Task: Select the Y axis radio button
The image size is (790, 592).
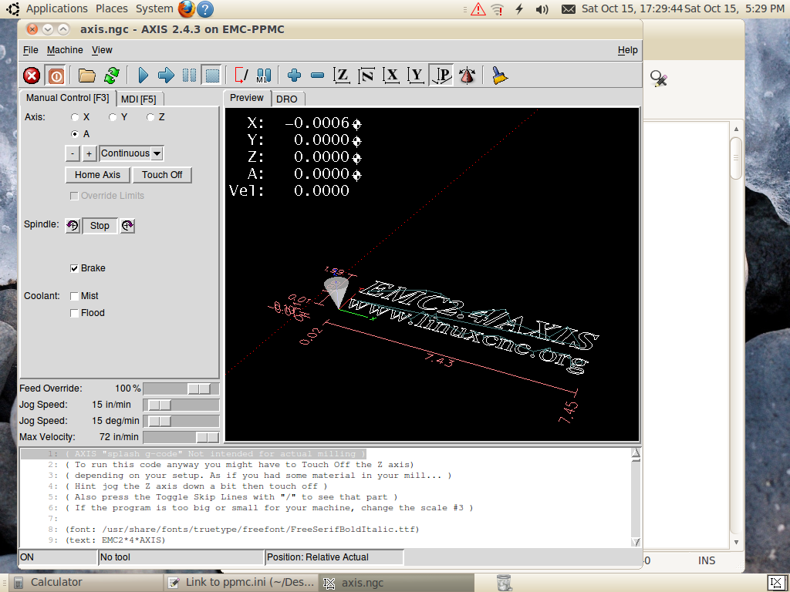Action: 113,117
